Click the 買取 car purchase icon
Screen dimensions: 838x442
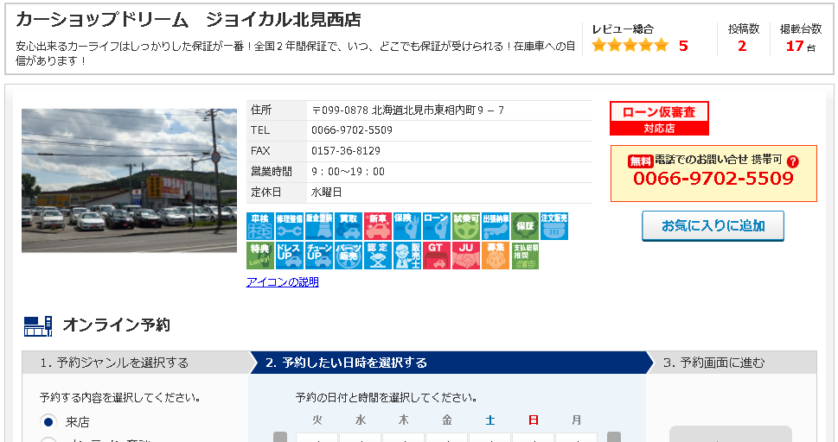[349, 226]
